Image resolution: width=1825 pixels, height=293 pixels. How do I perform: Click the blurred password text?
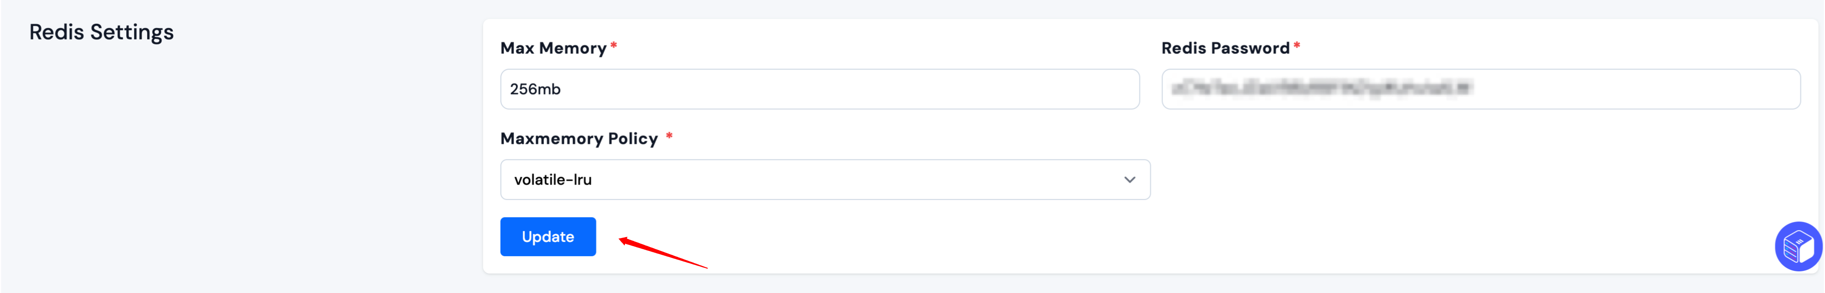pos(1321,88)
